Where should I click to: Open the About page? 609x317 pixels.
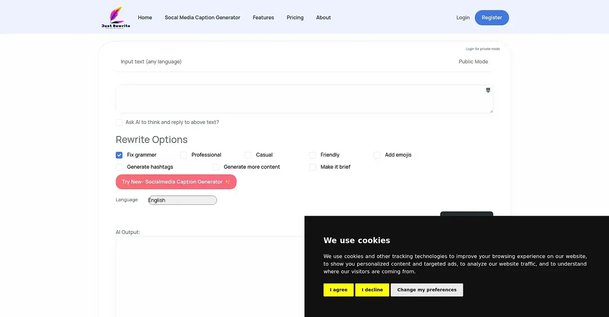[324, 17]
